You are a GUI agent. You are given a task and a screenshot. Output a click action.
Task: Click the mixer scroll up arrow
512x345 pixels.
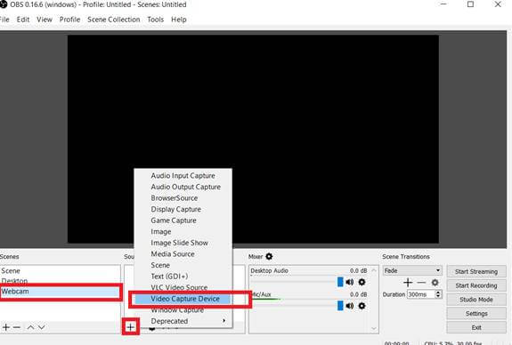click(x=374, y=270)
